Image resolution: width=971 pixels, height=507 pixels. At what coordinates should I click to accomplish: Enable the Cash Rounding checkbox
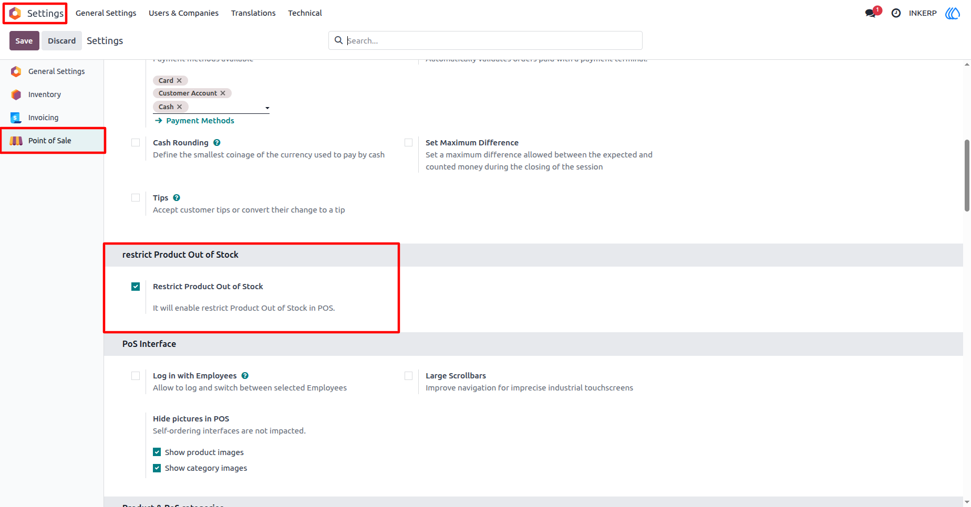click(136, 143)
